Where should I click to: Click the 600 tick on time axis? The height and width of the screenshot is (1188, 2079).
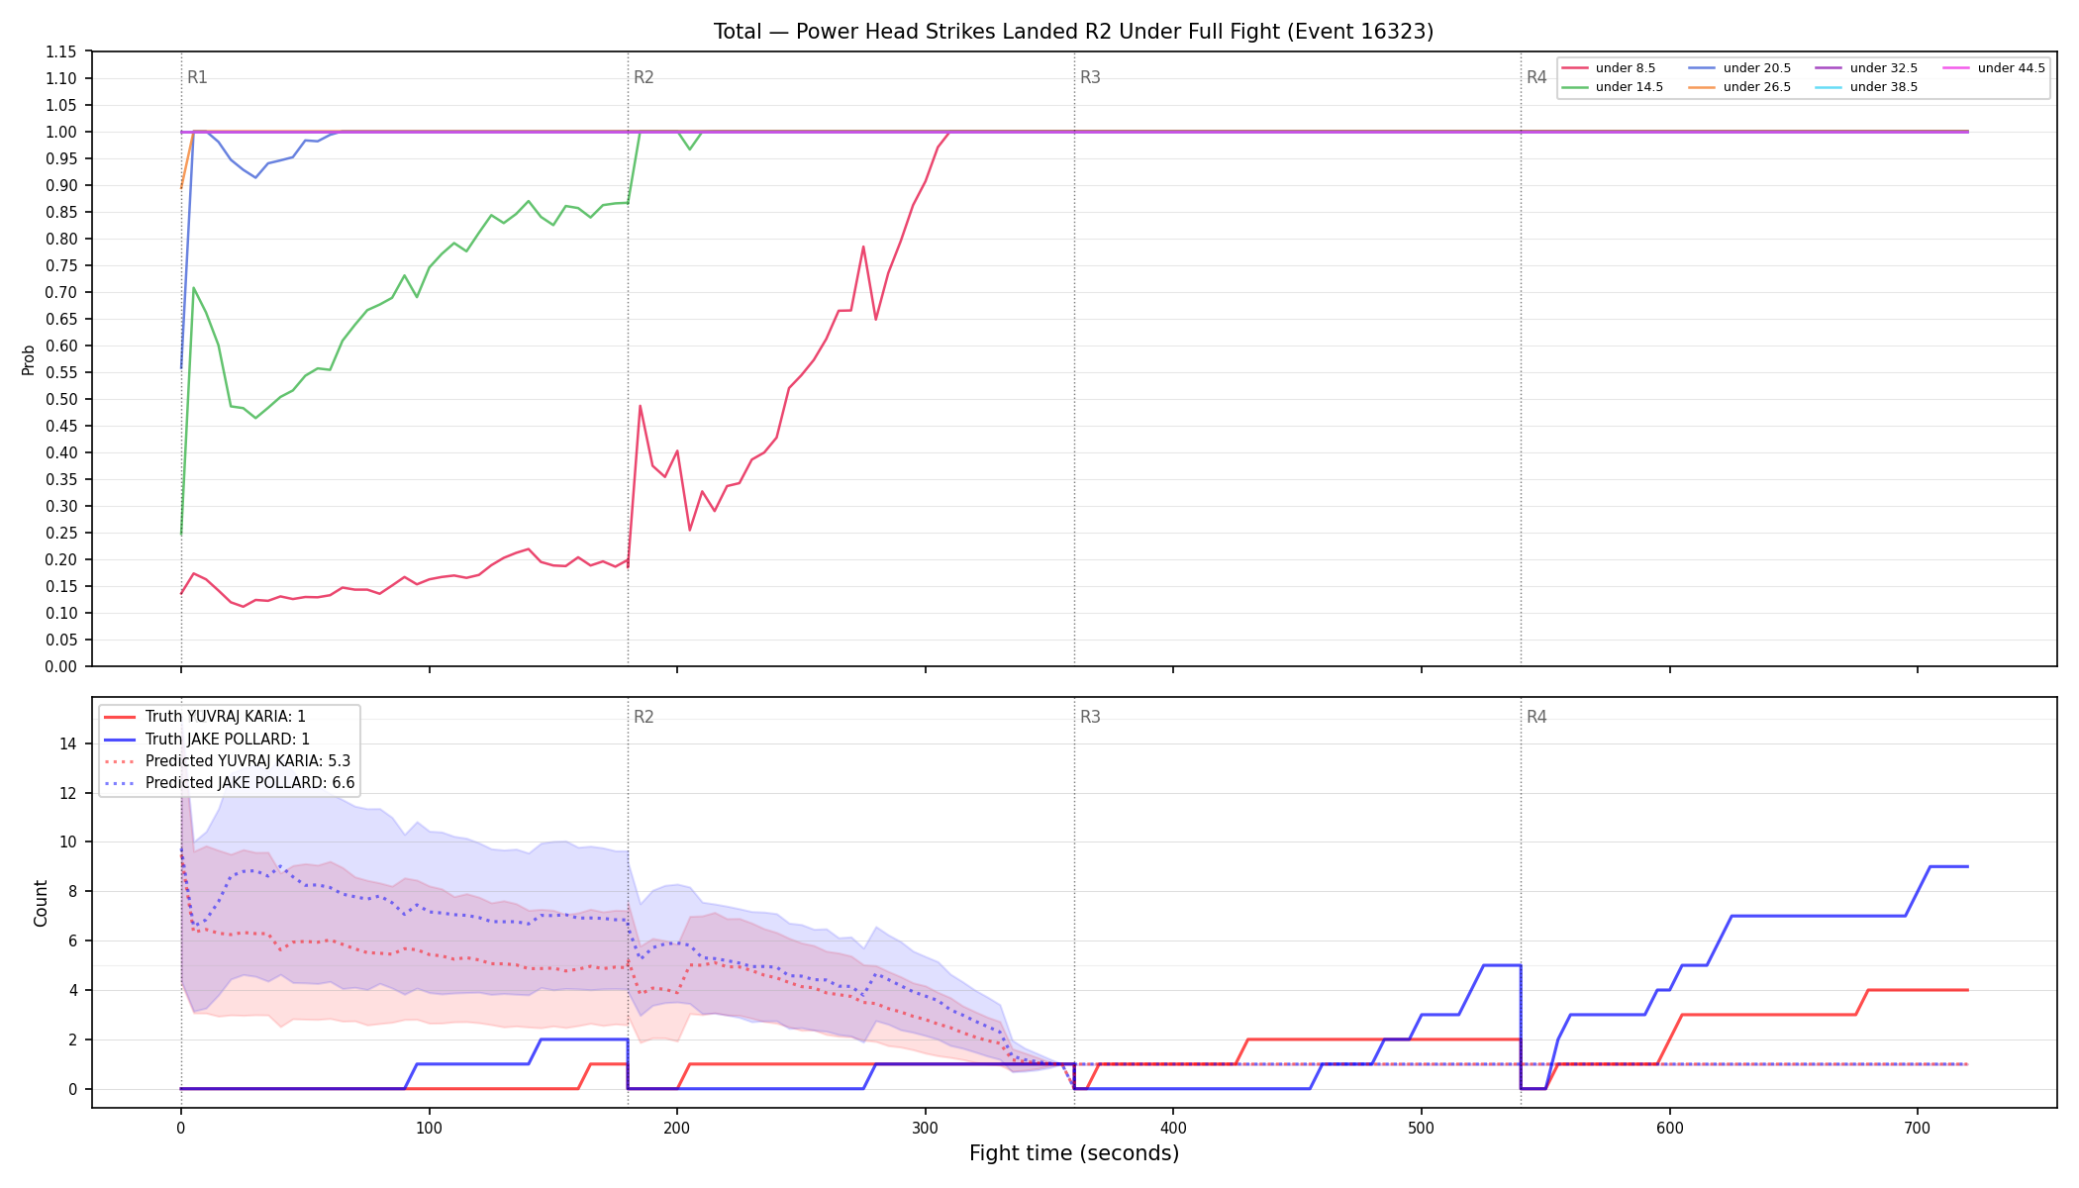(1670, 1128)
